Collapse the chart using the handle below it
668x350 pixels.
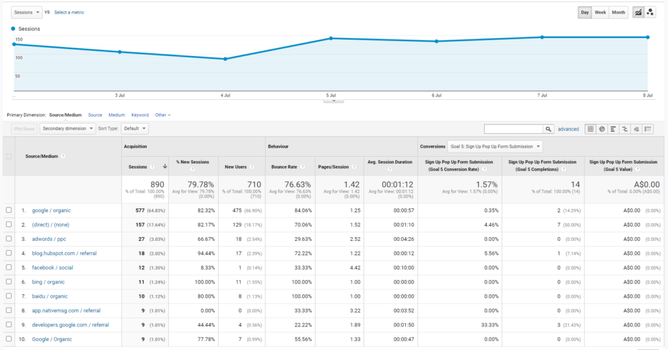(x=333, y=101)
